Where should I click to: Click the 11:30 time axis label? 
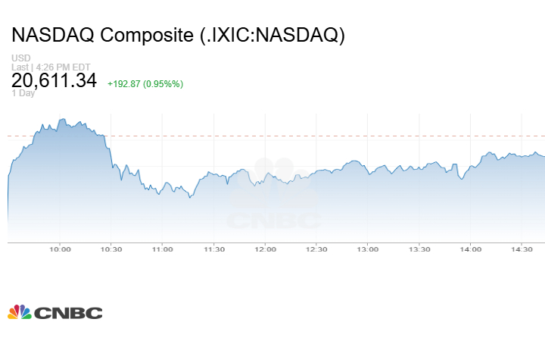[x=214, y=249]
